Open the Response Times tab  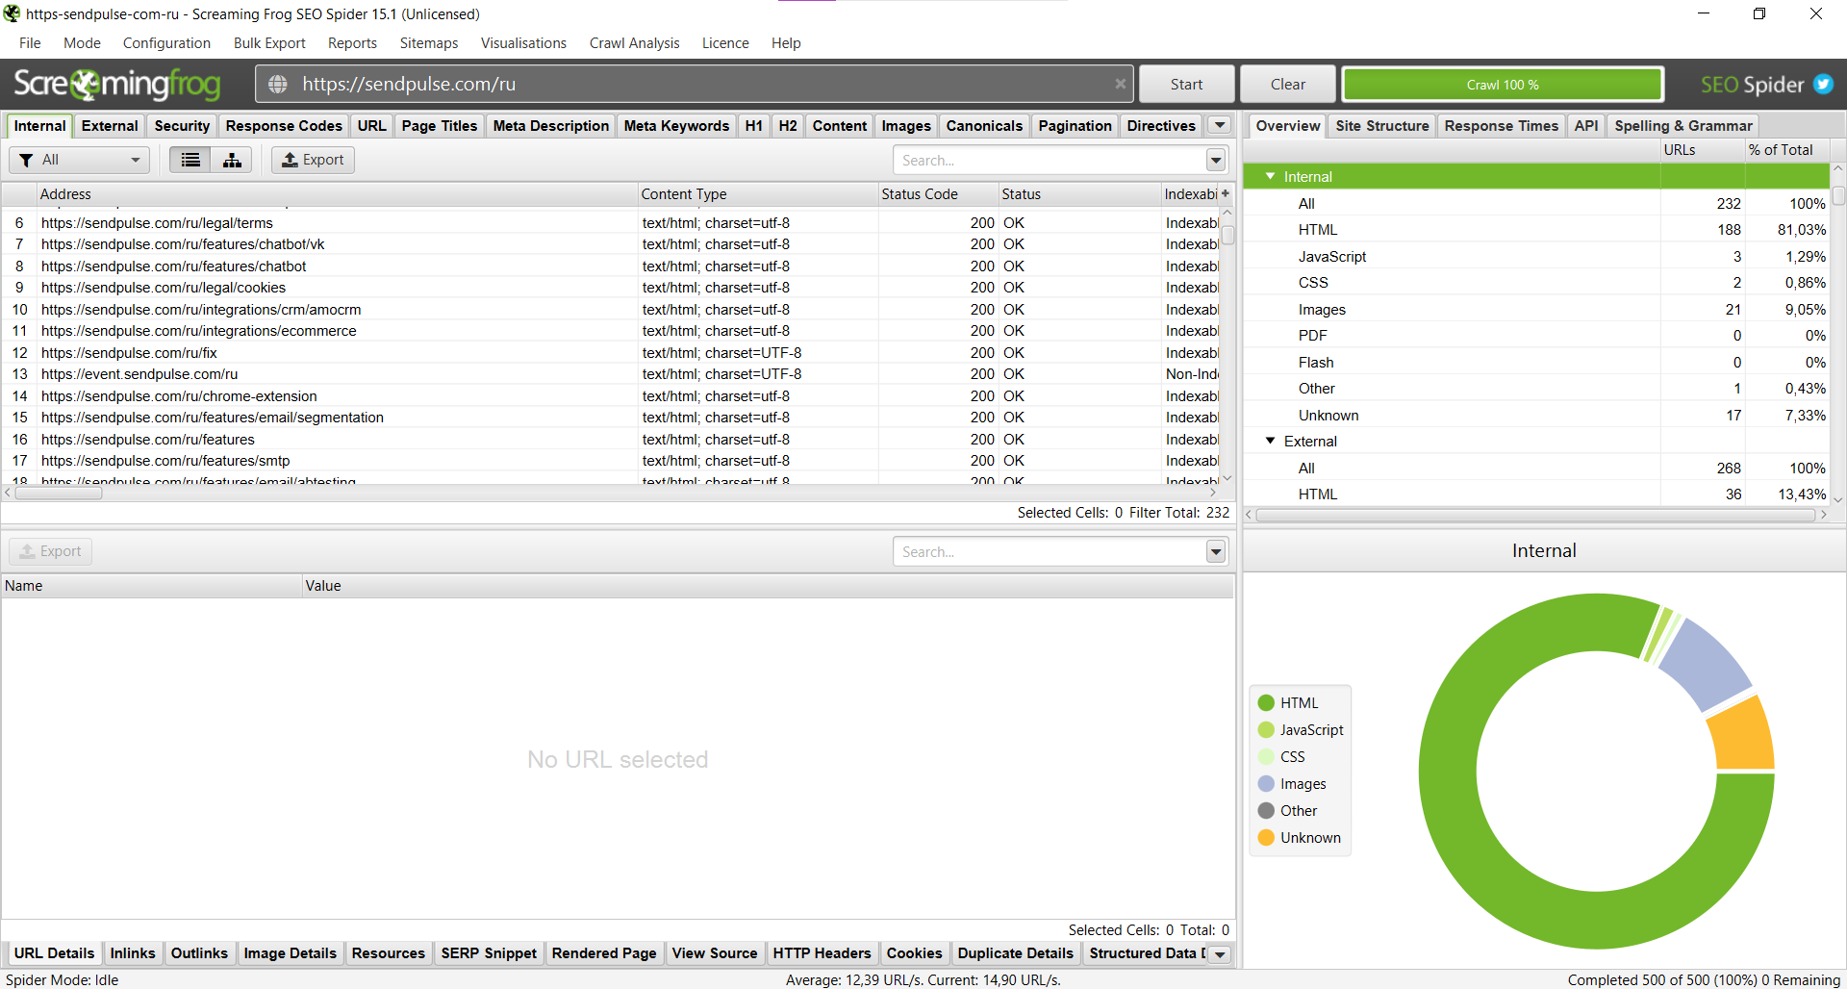[x=1501, y=126]
